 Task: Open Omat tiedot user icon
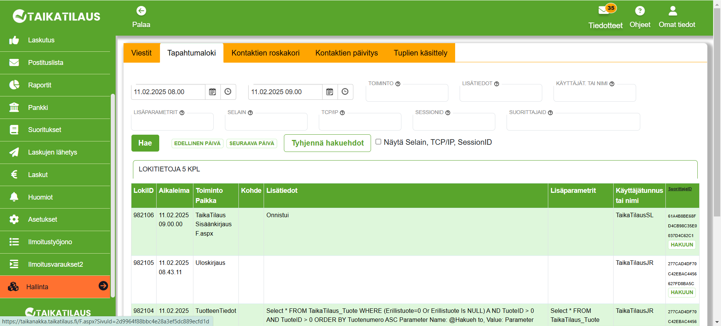pyautogui.click(x=673, y=11)
